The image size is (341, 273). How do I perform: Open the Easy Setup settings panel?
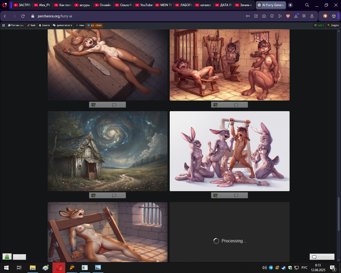point(304,16)
